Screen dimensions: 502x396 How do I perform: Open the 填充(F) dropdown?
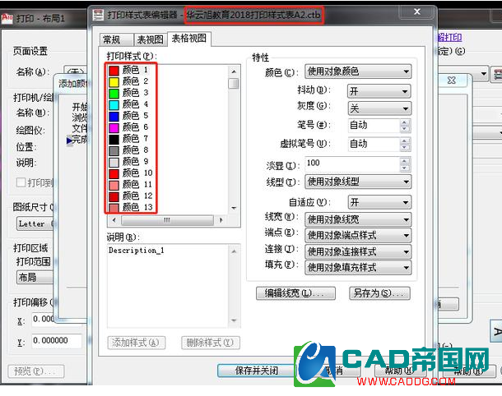tap(358, 268)
